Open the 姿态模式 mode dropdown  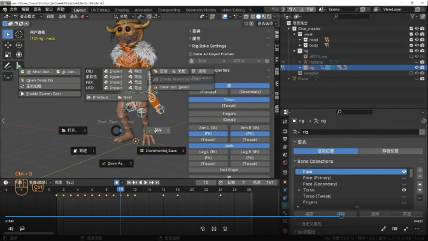coord(28,17)
